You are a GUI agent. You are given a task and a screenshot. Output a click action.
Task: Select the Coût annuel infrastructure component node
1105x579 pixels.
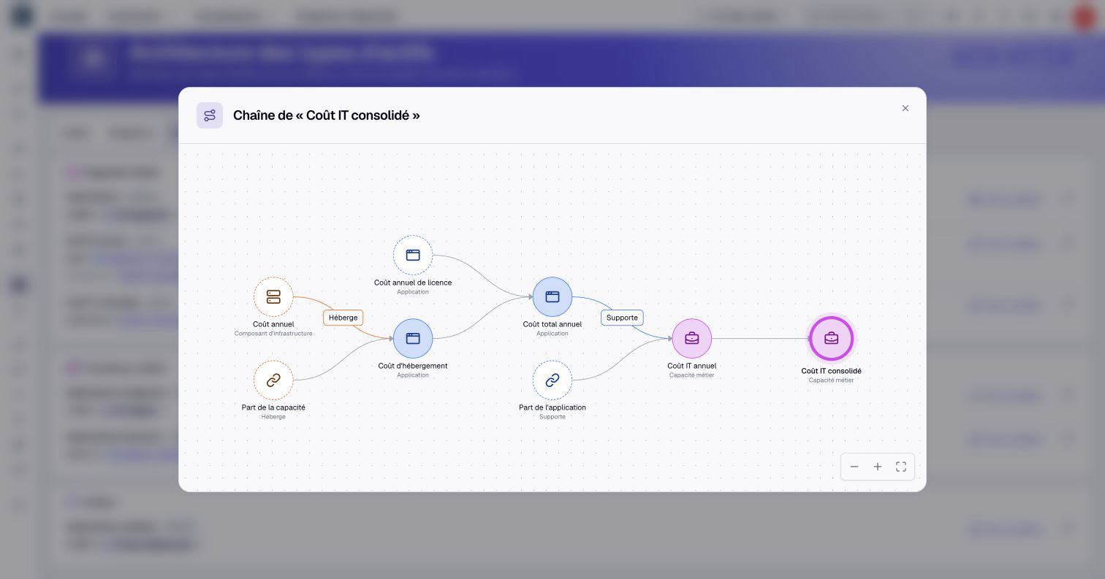[273, 297]
